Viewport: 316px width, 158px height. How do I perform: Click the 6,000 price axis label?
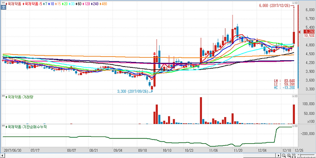(x=310, y=10)
